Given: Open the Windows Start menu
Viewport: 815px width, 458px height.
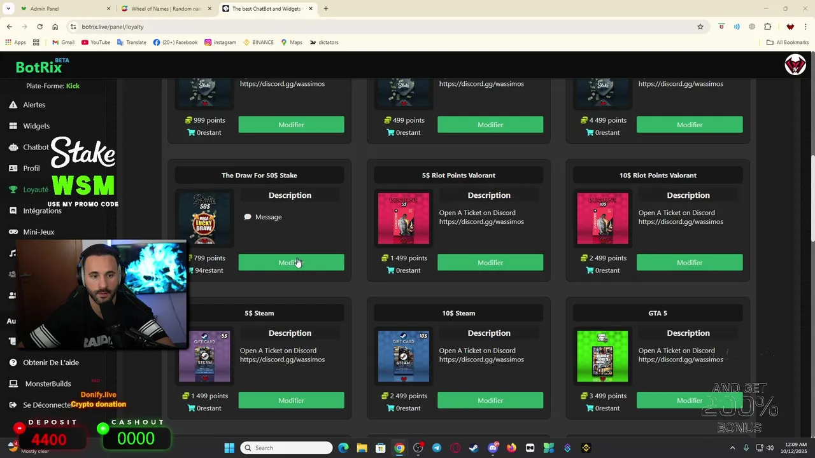Looking at the screenshot, I should coord(229,448).
